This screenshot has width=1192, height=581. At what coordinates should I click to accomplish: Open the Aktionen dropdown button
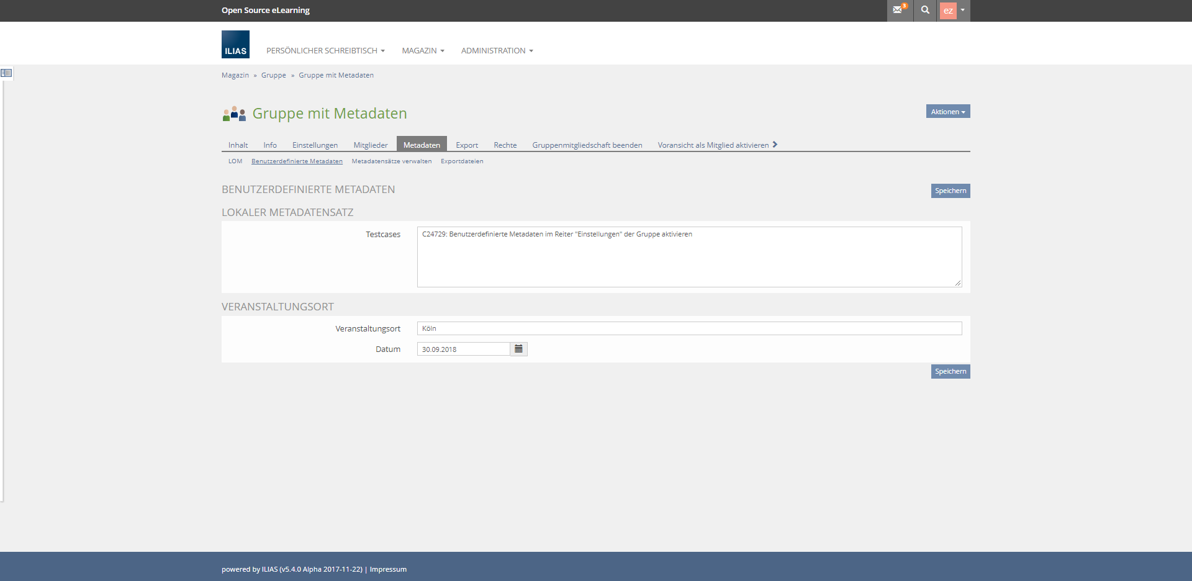point(947,112)
